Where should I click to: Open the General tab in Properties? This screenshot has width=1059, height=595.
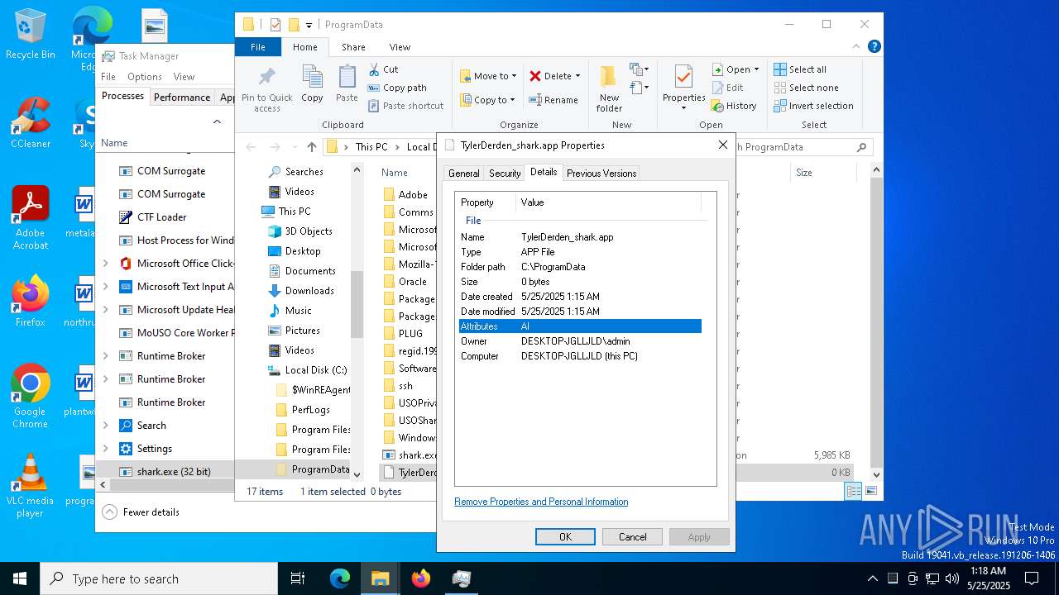pos(463,174)
